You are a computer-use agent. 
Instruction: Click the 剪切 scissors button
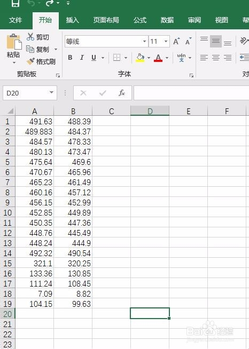click(38, 37)
